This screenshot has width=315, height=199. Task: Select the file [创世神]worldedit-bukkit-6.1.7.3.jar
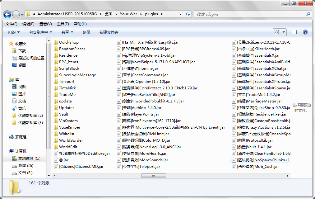click(151, 101)
